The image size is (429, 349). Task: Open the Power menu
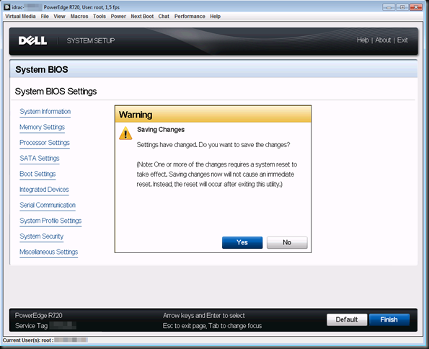point(118,17)
